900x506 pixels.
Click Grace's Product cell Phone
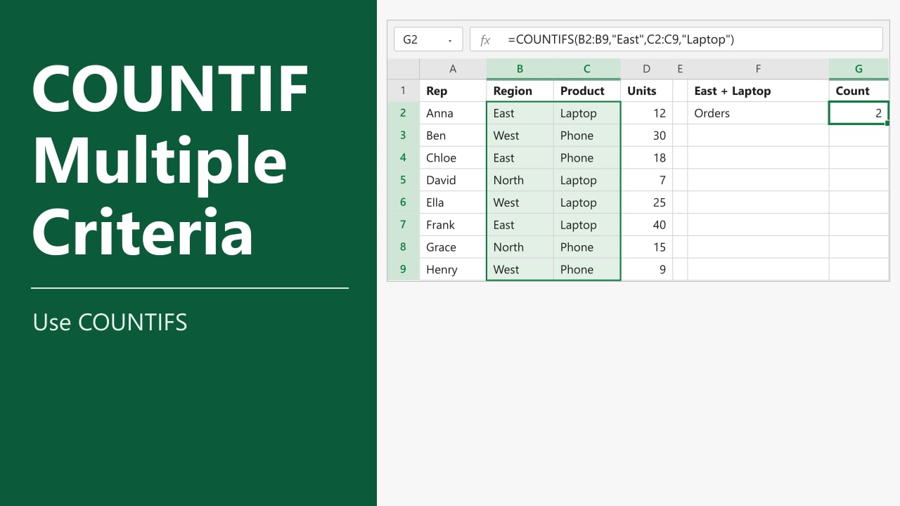(x=587, y=247)
